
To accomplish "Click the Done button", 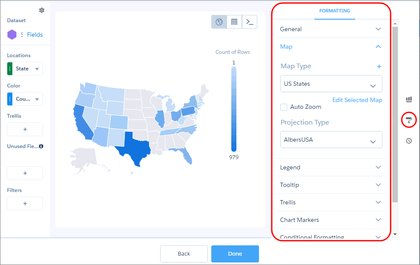I will click(x=235, y=254).
